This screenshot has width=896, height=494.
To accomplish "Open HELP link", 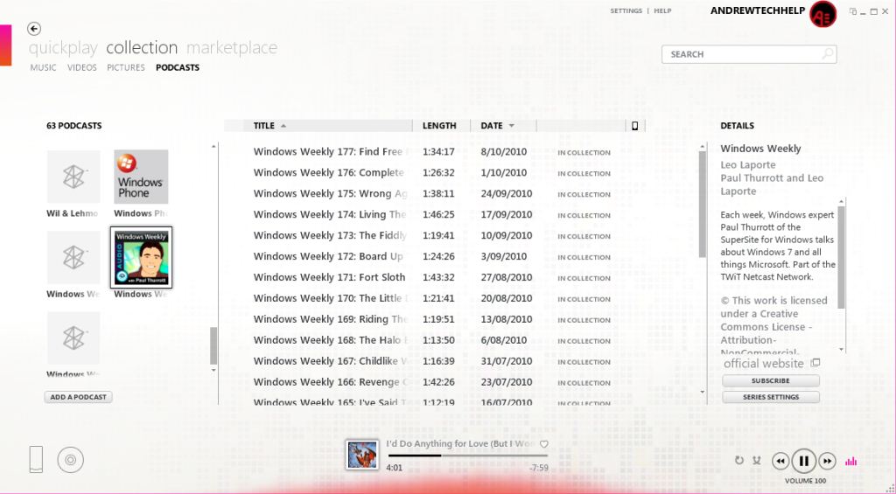I will coord(663,10).
